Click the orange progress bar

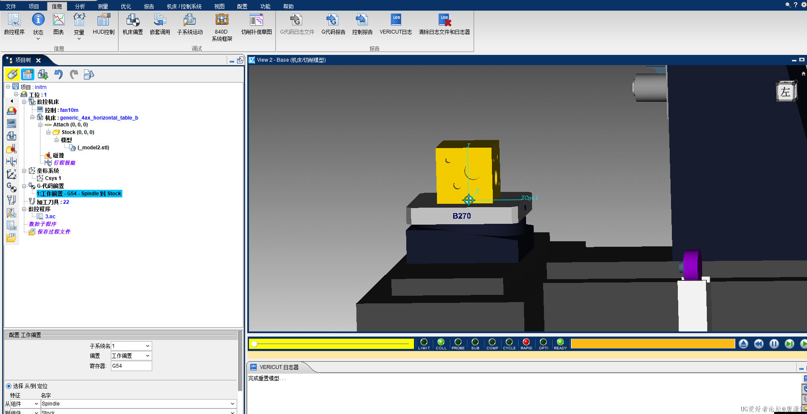coord(653,344)
